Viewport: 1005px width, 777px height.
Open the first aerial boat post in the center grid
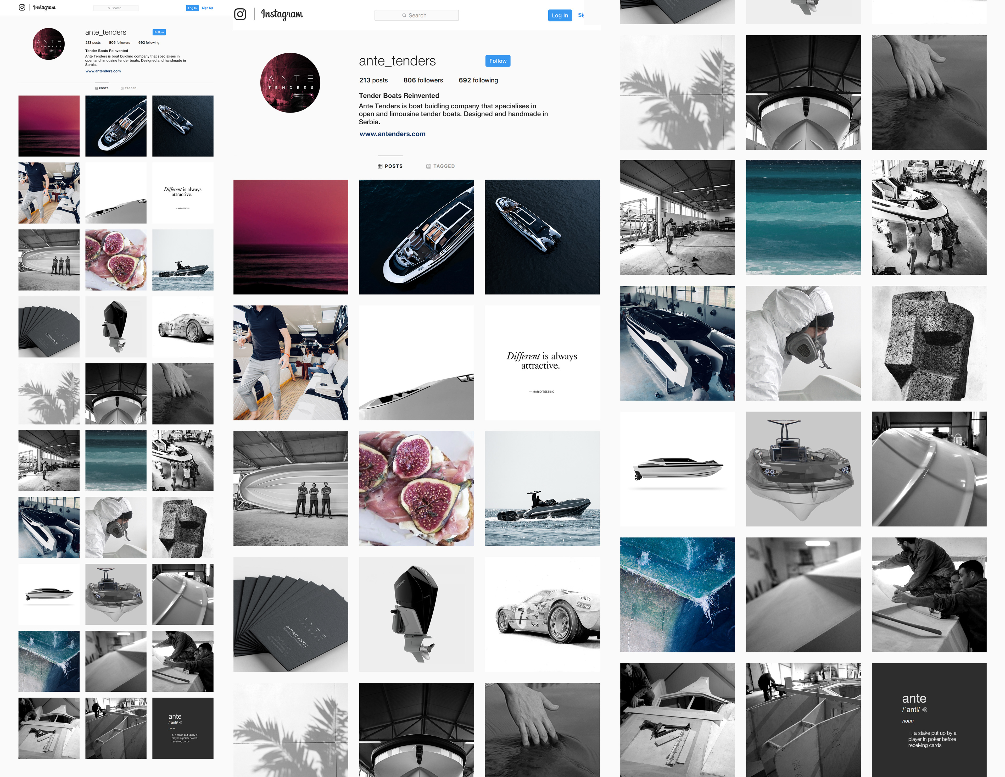[x=416, y=237]
